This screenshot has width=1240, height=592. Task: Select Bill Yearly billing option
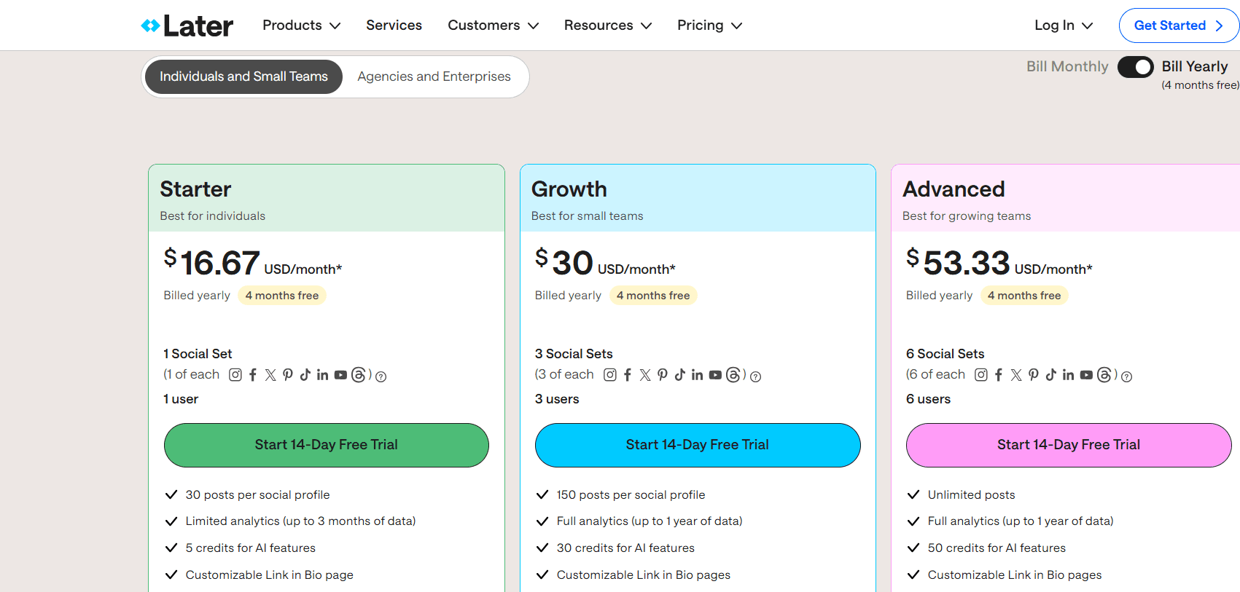[x=1194, y=67]
